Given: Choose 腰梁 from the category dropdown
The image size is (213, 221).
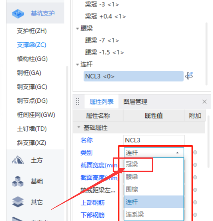Looking at the screenshot, I should click(x=154, y=177).
